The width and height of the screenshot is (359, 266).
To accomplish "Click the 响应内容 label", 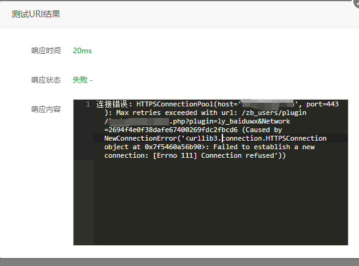I will point(46,109).
